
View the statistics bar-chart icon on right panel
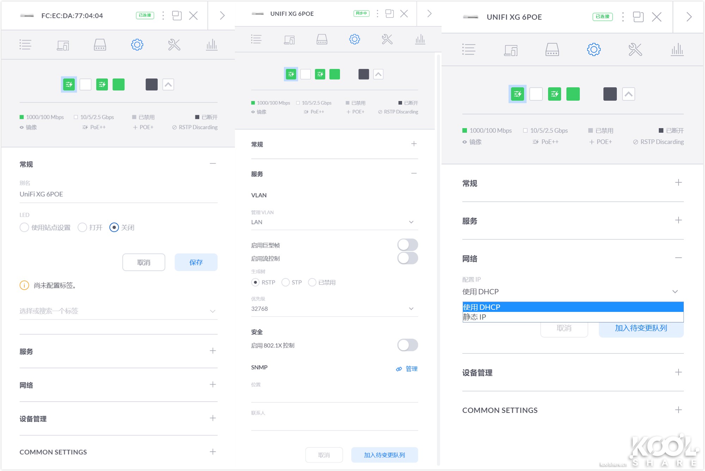pos(677,50)
